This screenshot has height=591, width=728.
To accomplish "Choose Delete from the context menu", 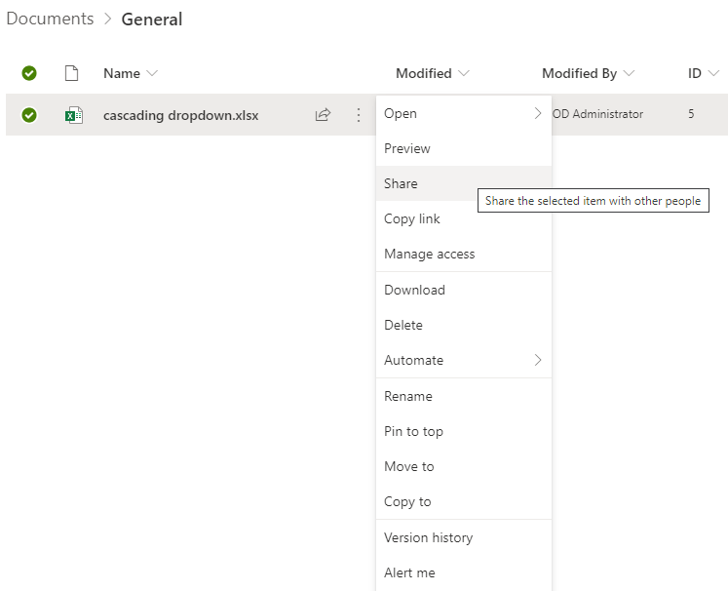I will [464, 325].
